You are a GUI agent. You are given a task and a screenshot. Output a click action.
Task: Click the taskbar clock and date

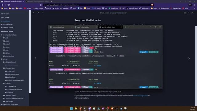(x=193, y=109)
